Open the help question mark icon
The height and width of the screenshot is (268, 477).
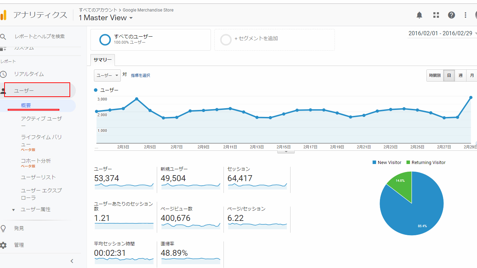[x=452, y=15]
